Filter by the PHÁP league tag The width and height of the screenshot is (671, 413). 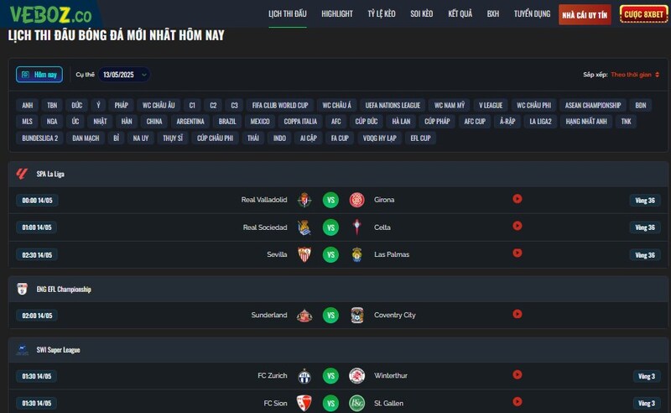click(x=121, y=106)
